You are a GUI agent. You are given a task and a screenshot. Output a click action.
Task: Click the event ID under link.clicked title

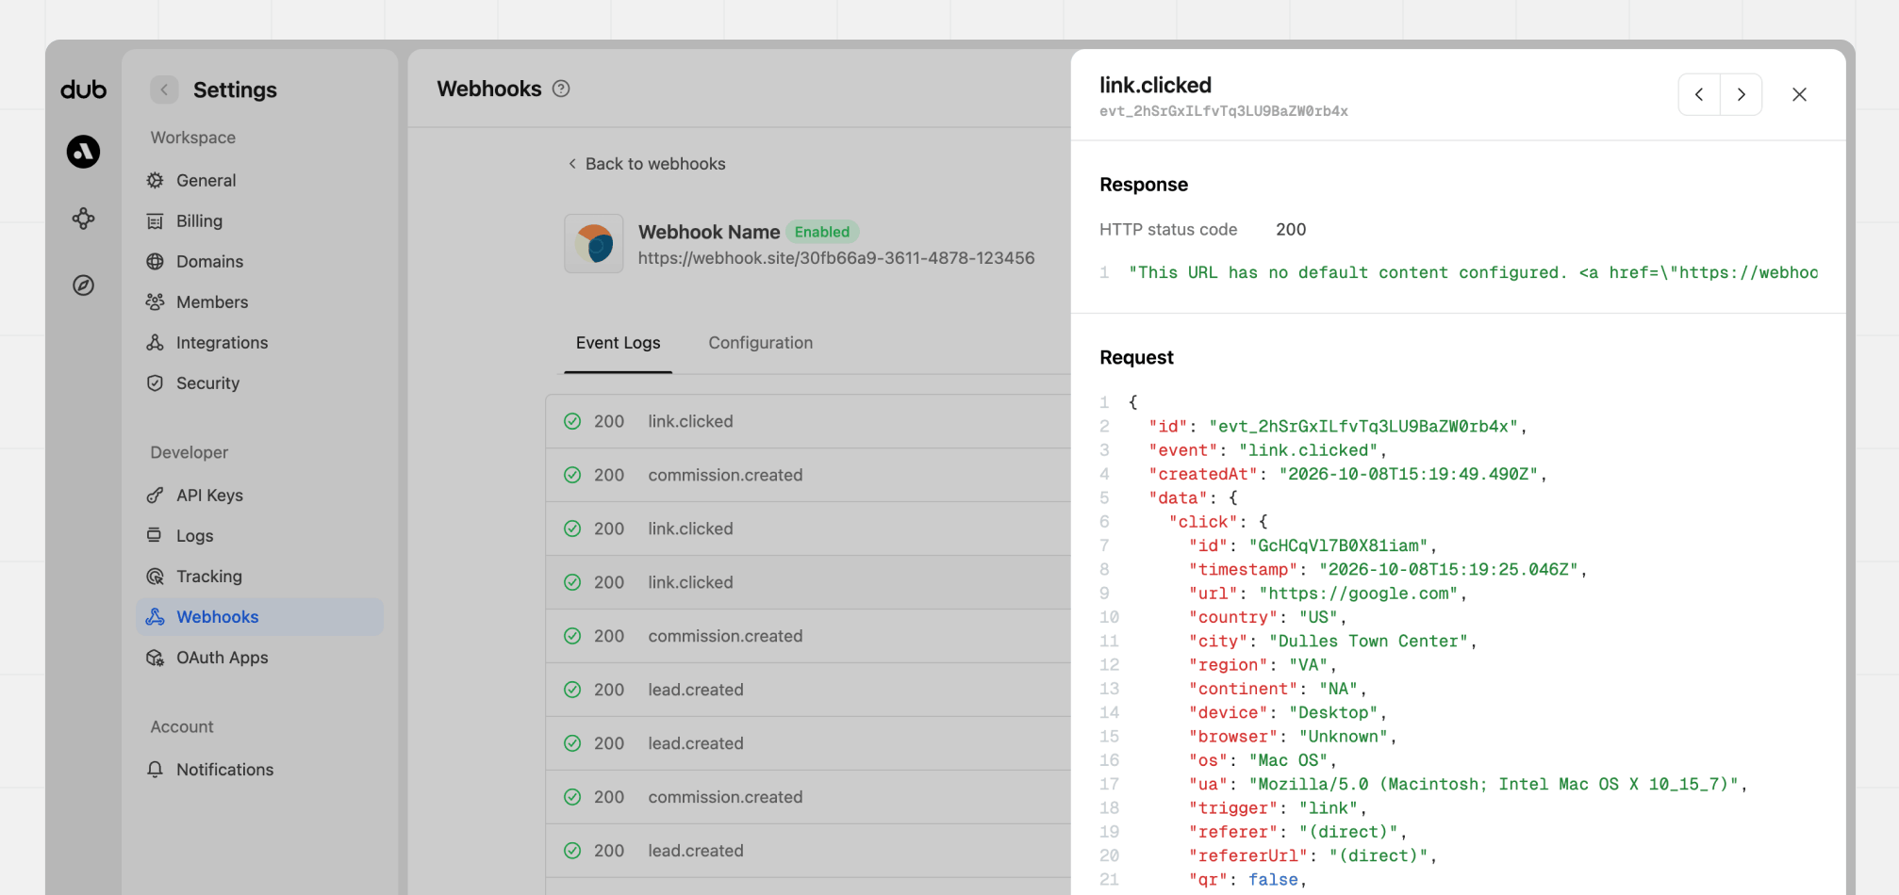pyautogui.click(x=1223, y=111)
